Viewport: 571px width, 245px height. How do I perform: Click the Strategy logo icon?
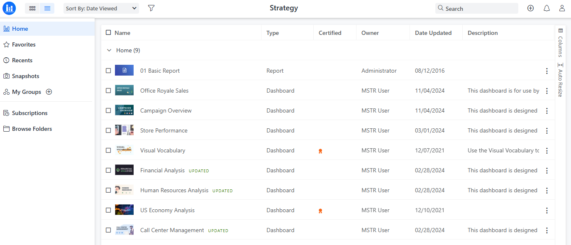click(x=9, y=8)
